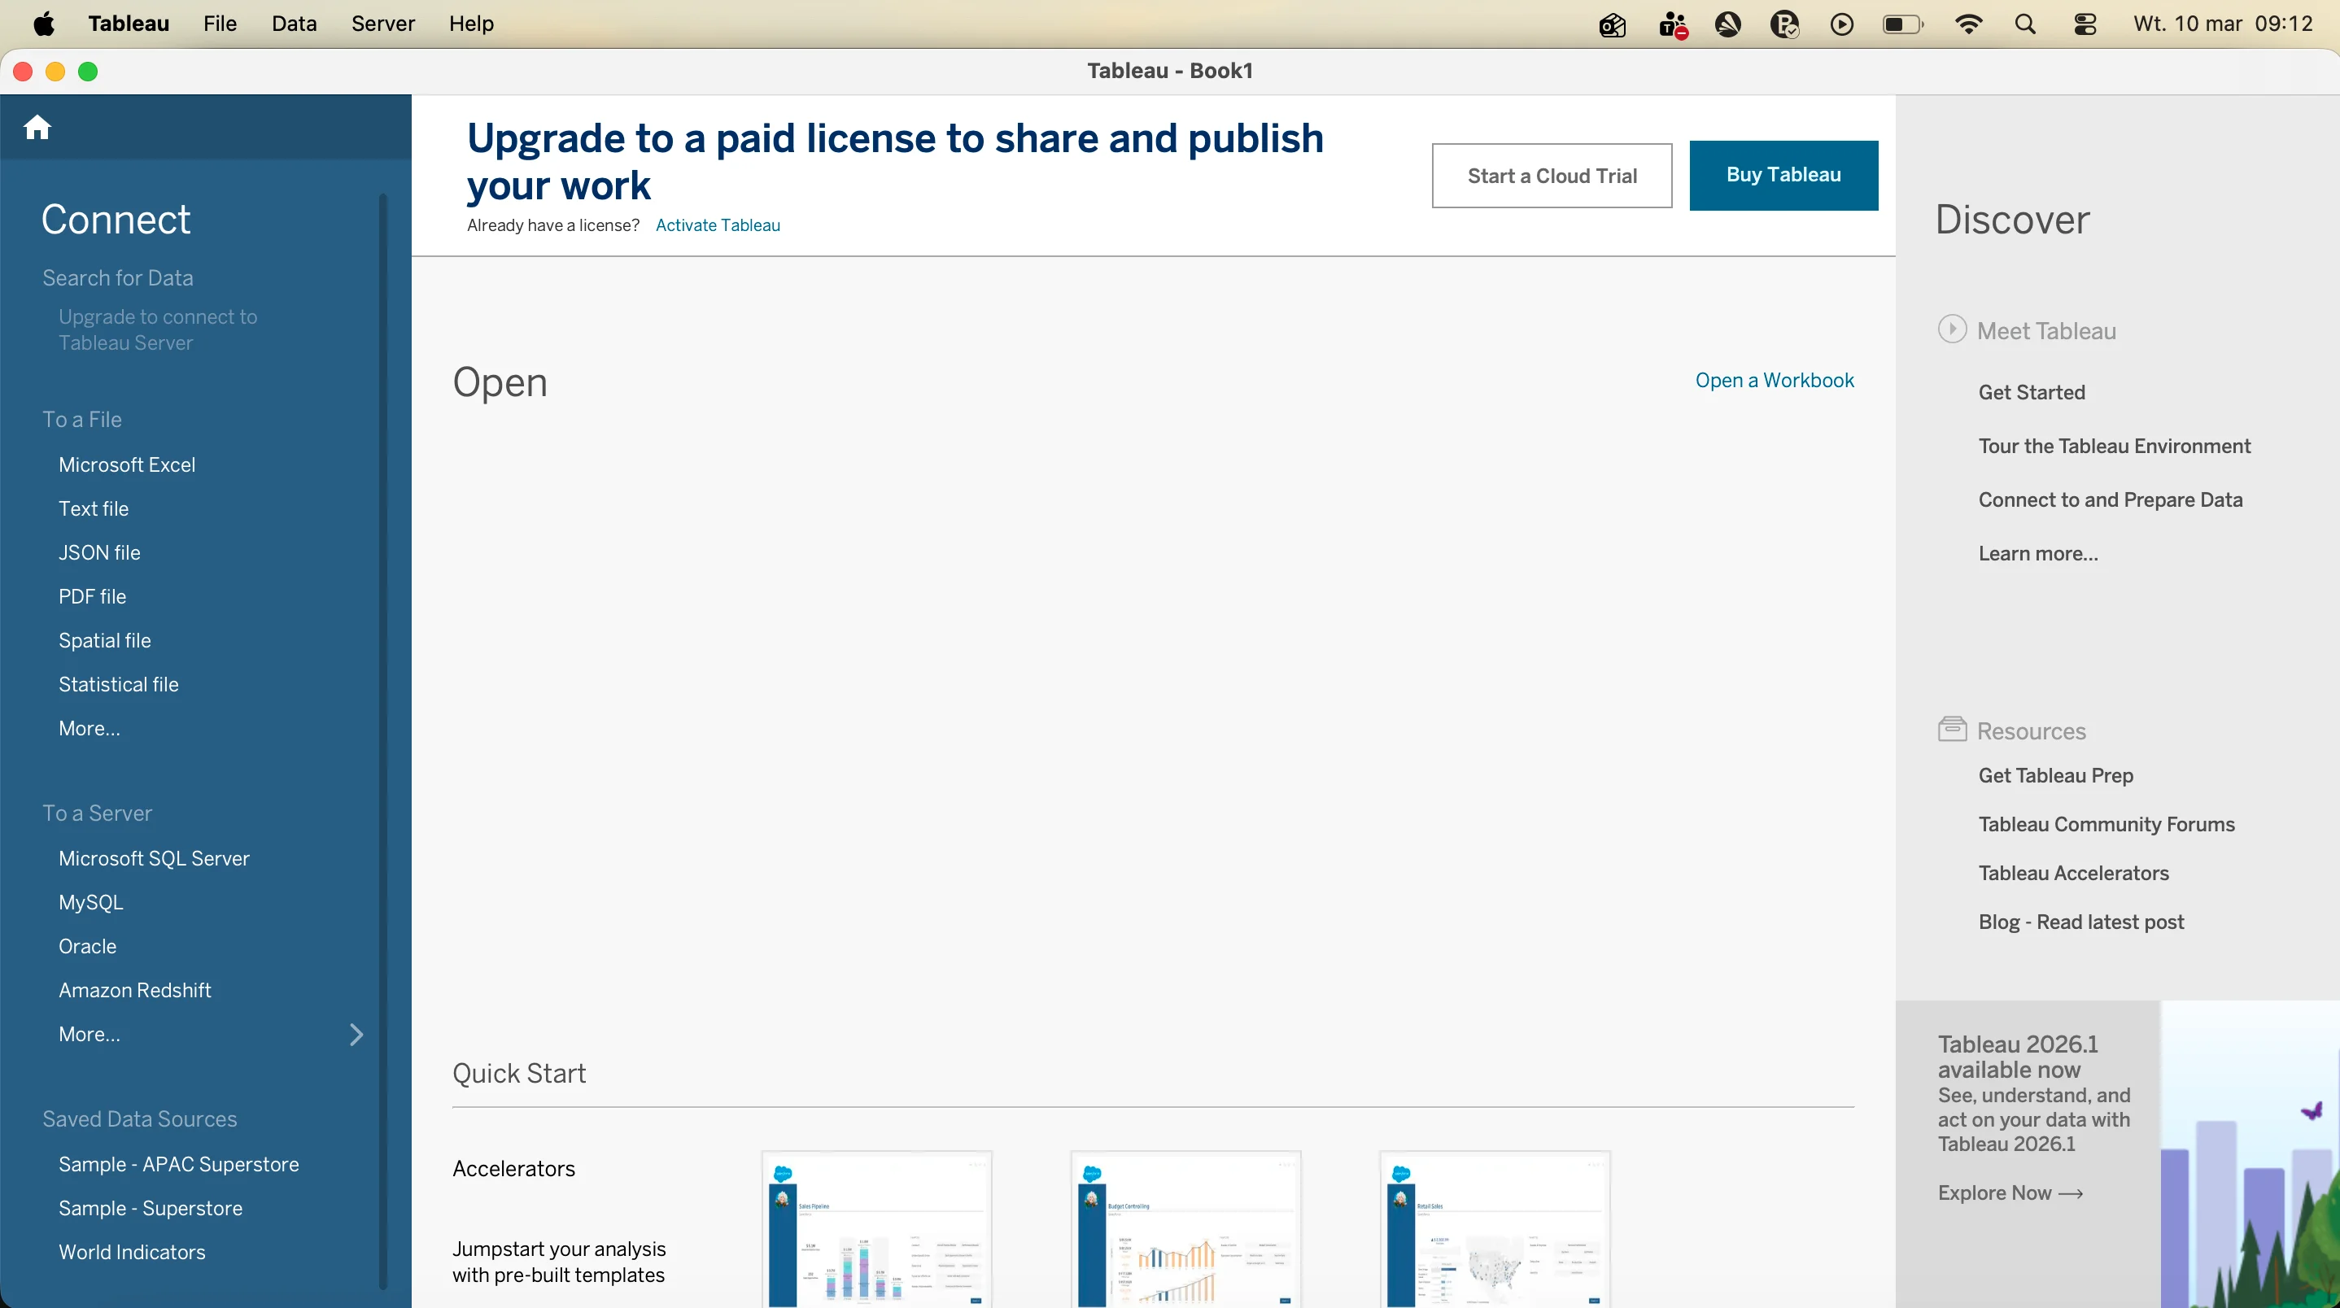
Task: Open Sample - Superstore data source
Action: click(151, 1208)
